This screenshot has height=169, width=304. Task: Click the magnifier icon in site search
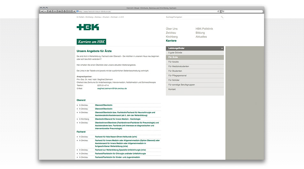[222, 17]
